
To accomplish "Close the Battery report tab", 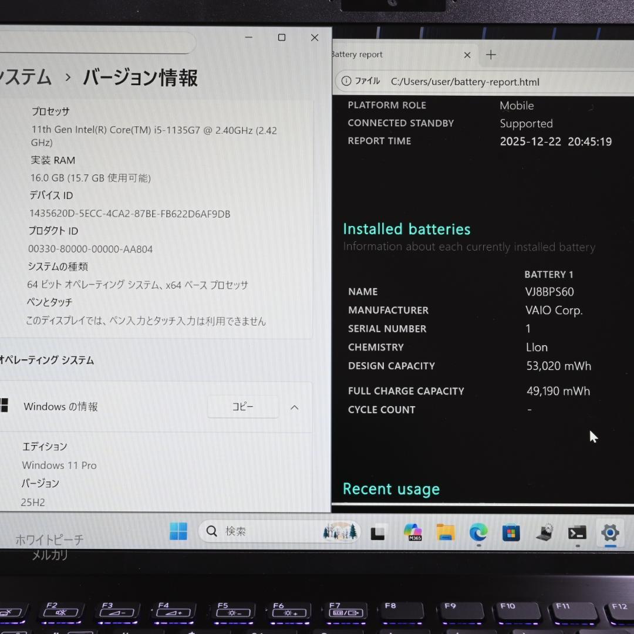I will (467, 55).
